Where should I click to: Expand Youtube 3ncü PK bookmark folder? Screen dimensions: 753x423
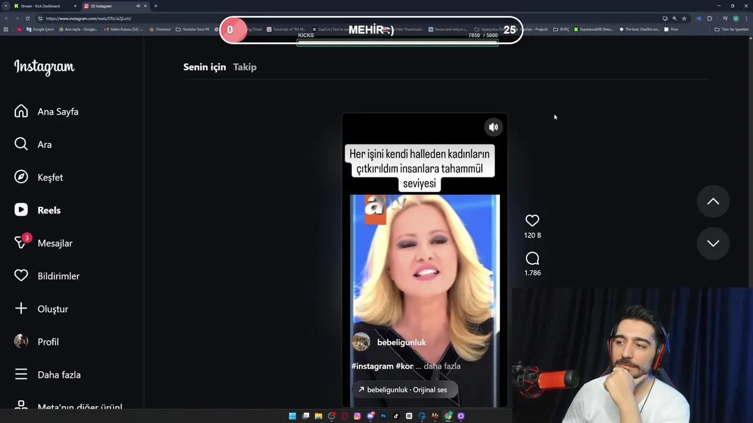pyautogui.click(x=193, y=29)
